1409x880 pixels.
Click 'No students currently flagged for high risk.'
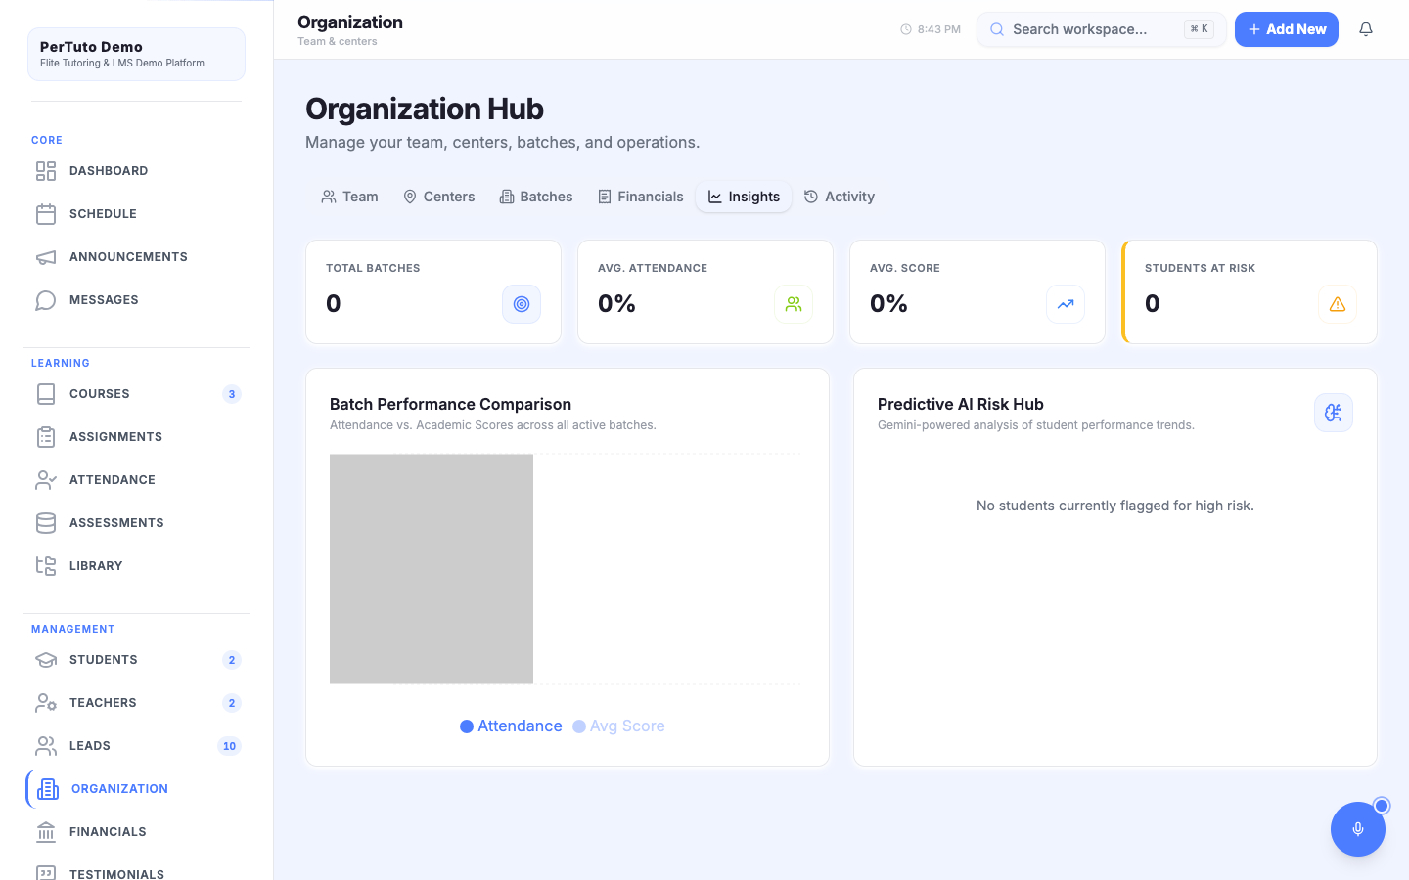[1115, 506]
